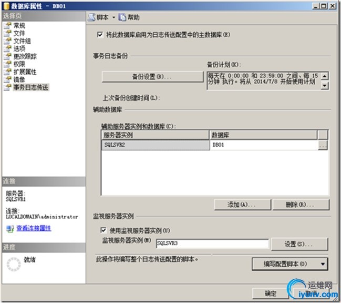Click the 权限 page icon

click(x=7, y=64)
